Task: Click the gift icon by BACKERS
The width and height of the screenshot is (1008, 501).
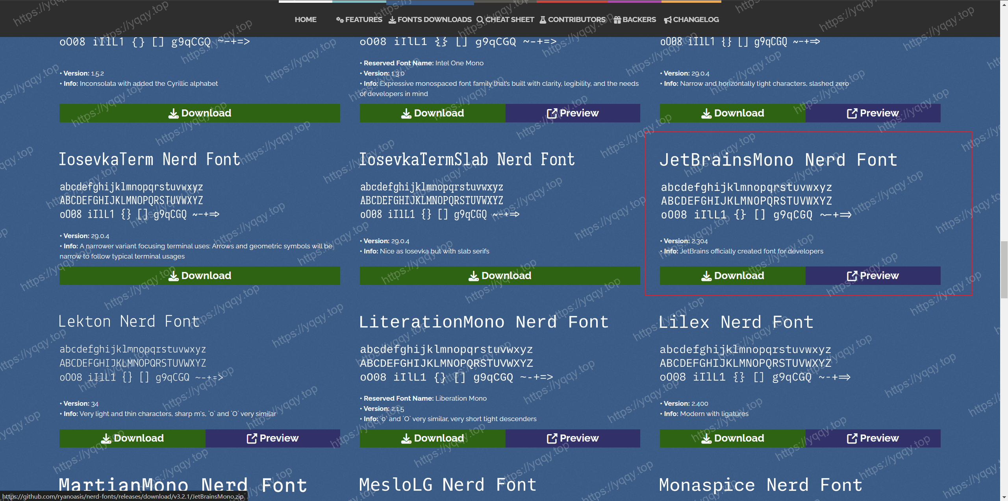Action: 617,20
